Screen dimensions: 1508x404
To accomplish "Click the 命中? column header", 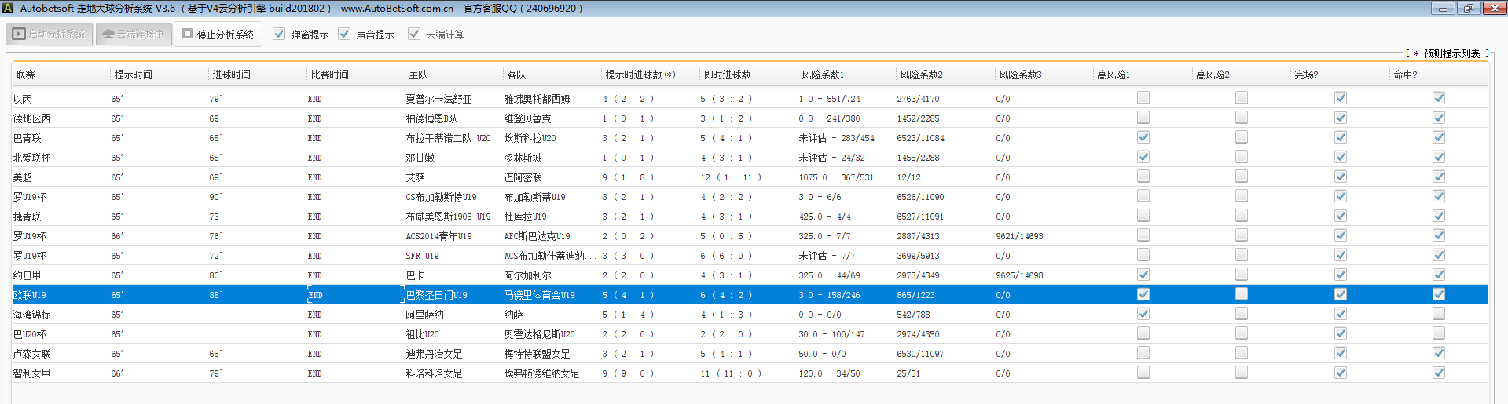I will click(x=1405, y=75).
